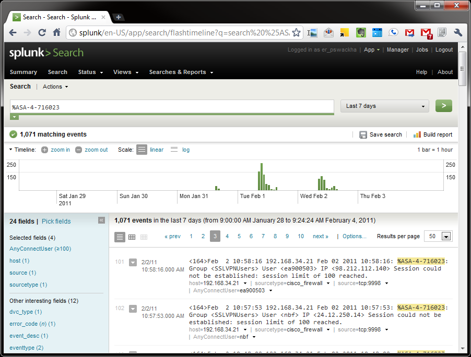Click the splunk logo
471x357 pixels.
point(46,53)
